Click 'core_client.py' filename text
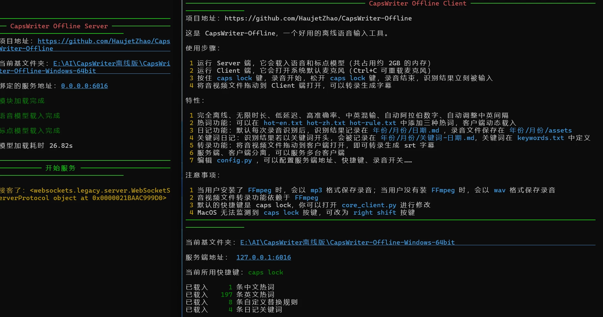The width and height of the screenshot is (603, 317). [369, 205]
